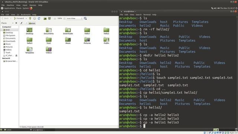This screenshot has width=238, height=134.
Task: Click Show Desktop icon in bottom panel
Action: [1, 130]
